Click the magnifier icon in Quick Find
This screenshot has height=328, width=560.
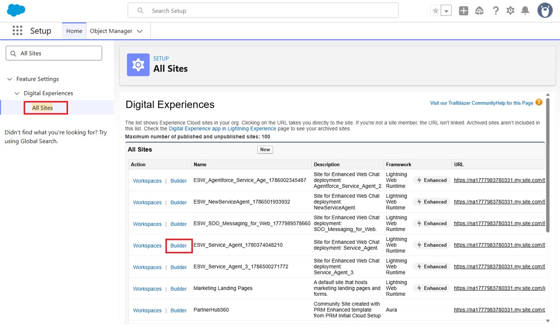click(x=13, y=54)
